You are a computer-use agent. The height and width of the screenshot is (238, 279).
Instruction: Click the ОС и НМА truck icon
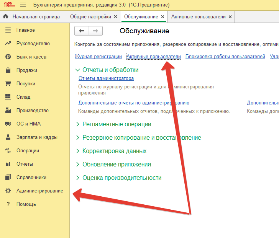click(8, 124)
